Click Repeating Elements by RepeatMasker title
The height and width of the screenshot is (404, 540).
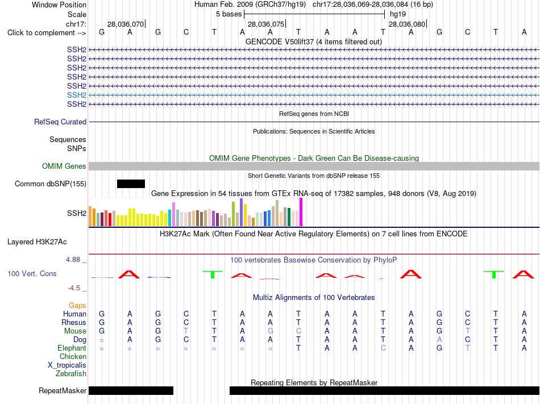pyautogui.click(x=314, y=382)
